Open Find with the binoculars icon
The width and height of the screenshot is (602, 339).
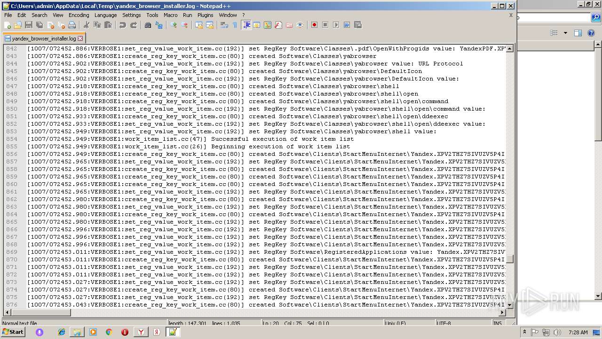tap(148, 25)
